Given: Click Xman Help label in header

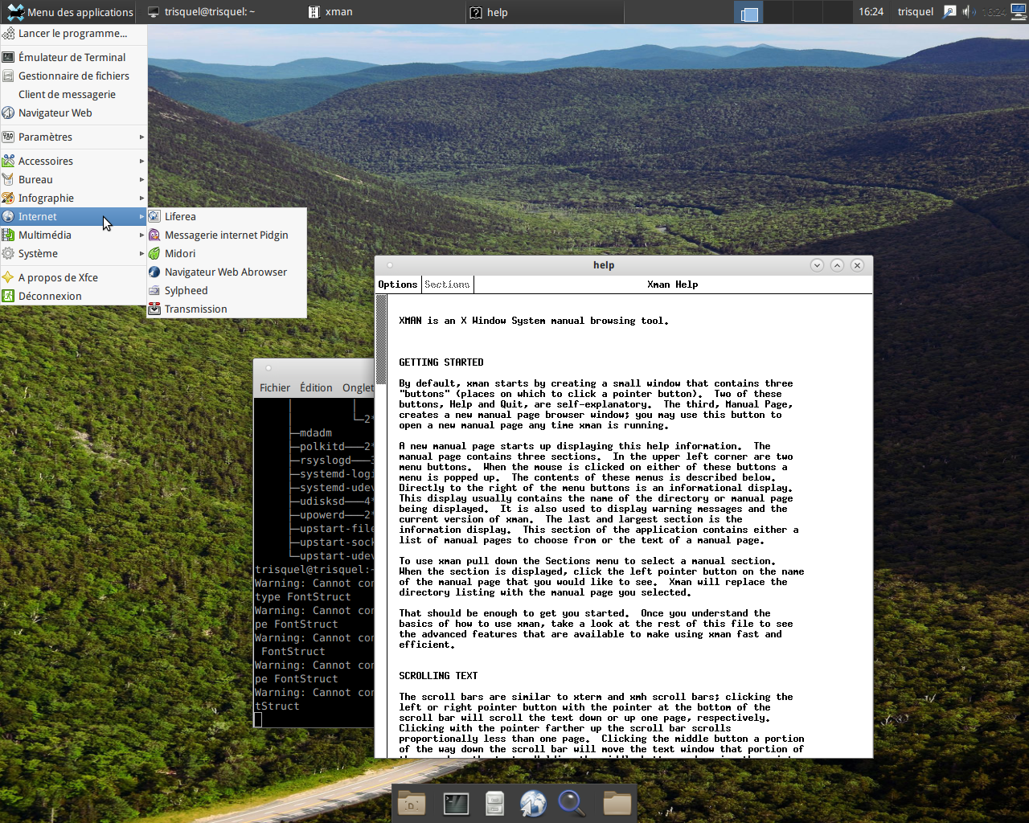Looking at the screenshot, I should (x=673, y=285).
